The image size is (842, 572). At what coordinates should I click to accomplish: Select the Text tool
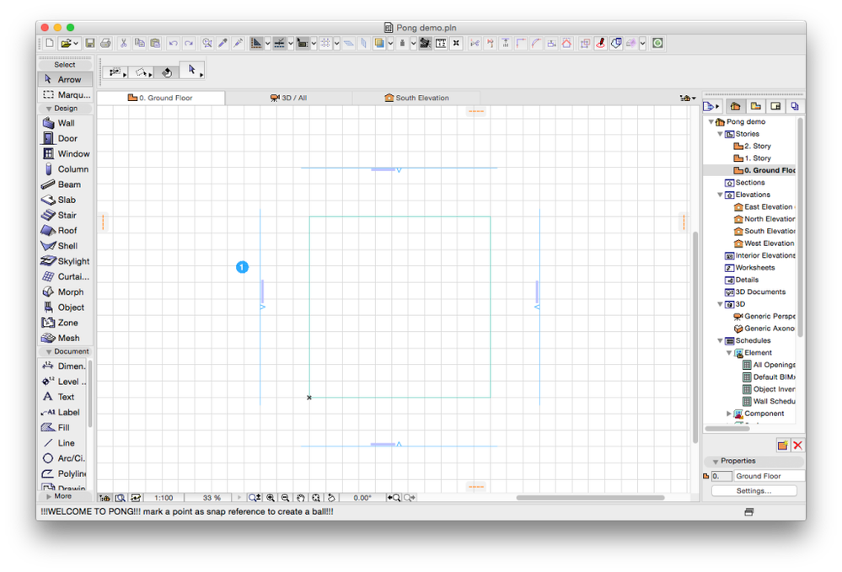click(63, 397)
